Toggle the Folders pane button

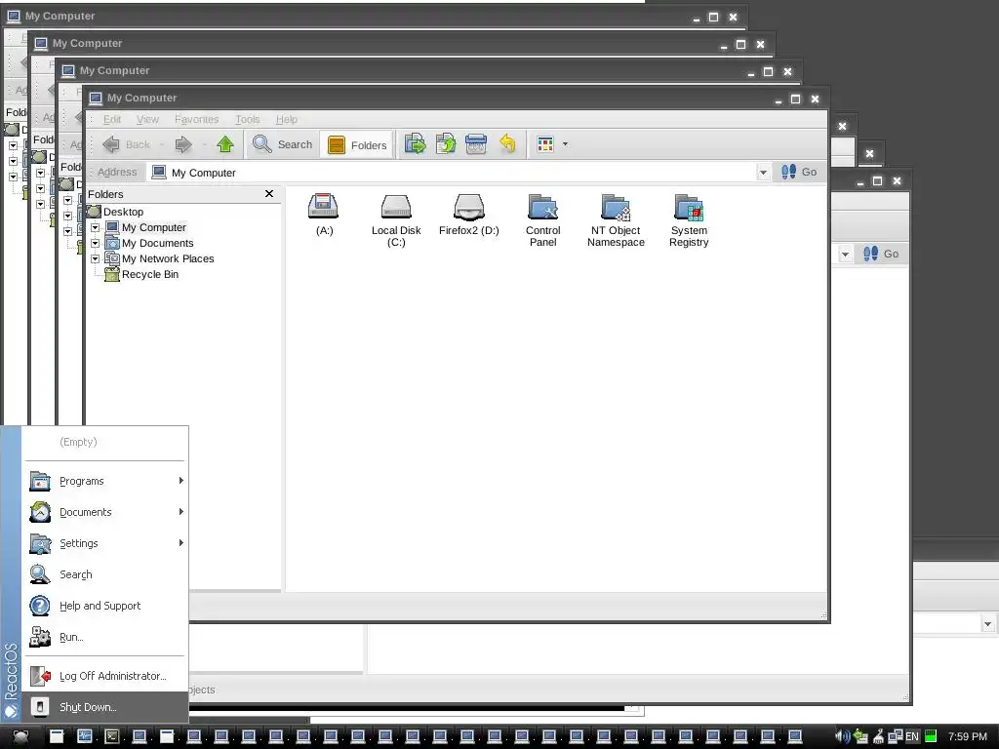click(357, 145)
